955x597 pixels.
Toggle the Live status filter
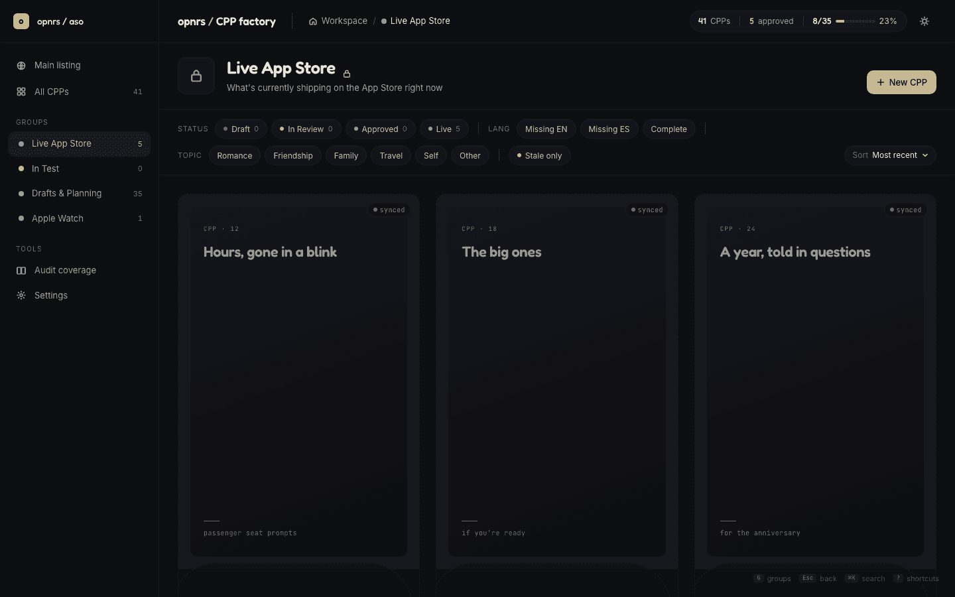[x=444, y=129]
